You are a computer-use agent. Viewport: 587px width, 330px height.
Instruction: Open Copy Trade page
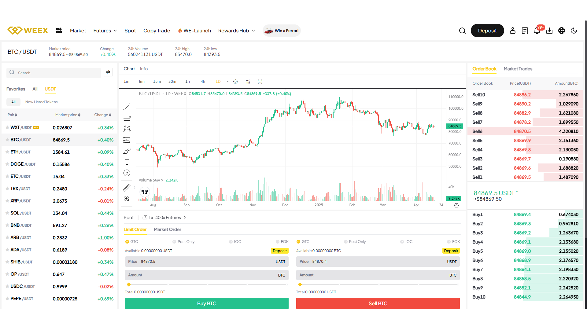click(x=157, y=31)
